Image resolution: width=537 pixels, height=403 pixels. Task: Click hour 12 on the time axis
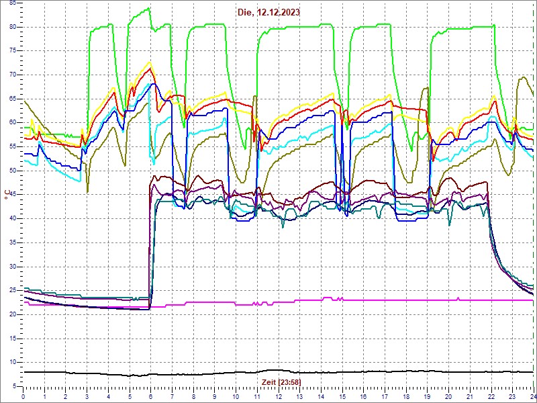coord(279,395)
